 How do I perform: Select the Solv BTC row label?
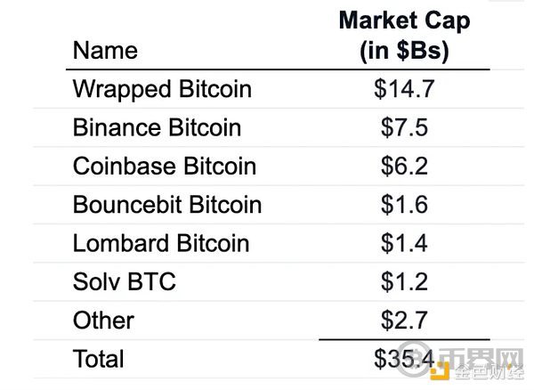[125, 281]
